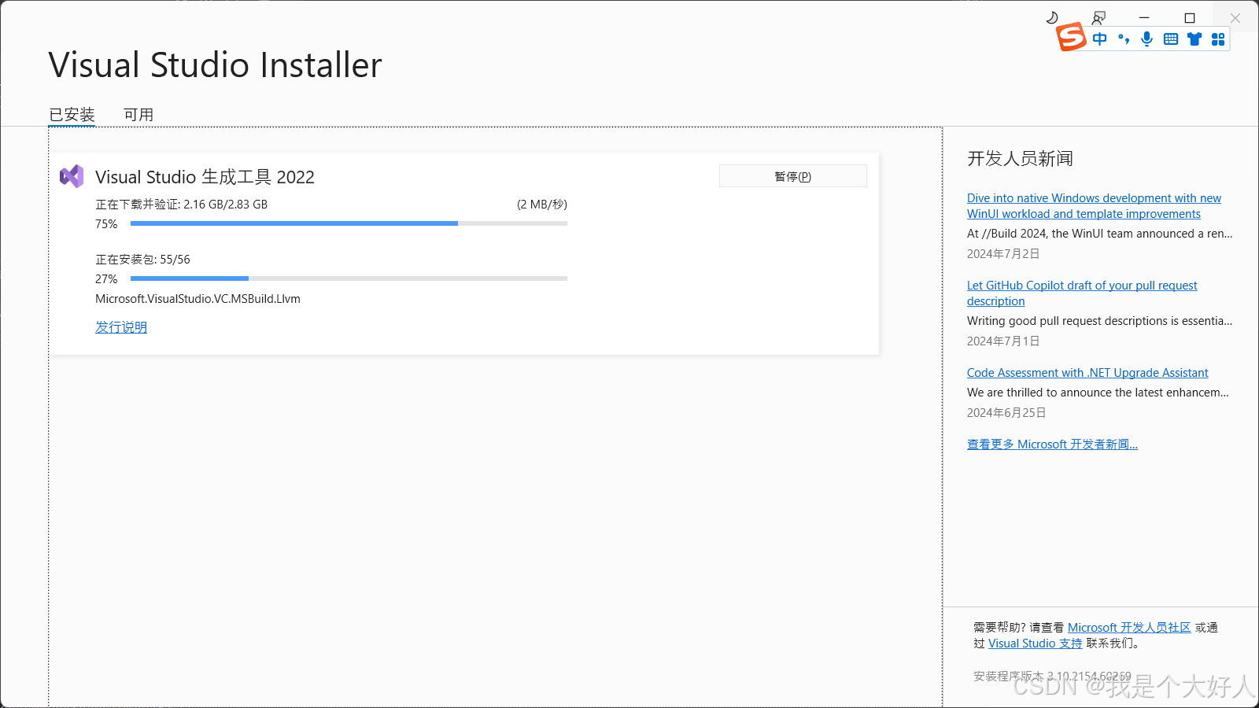
Task: Click the 27% install percentage label
Action: point(106,279)
